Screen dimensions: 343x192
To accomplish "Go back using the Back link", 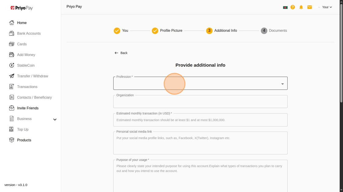I will pos(121,53).
